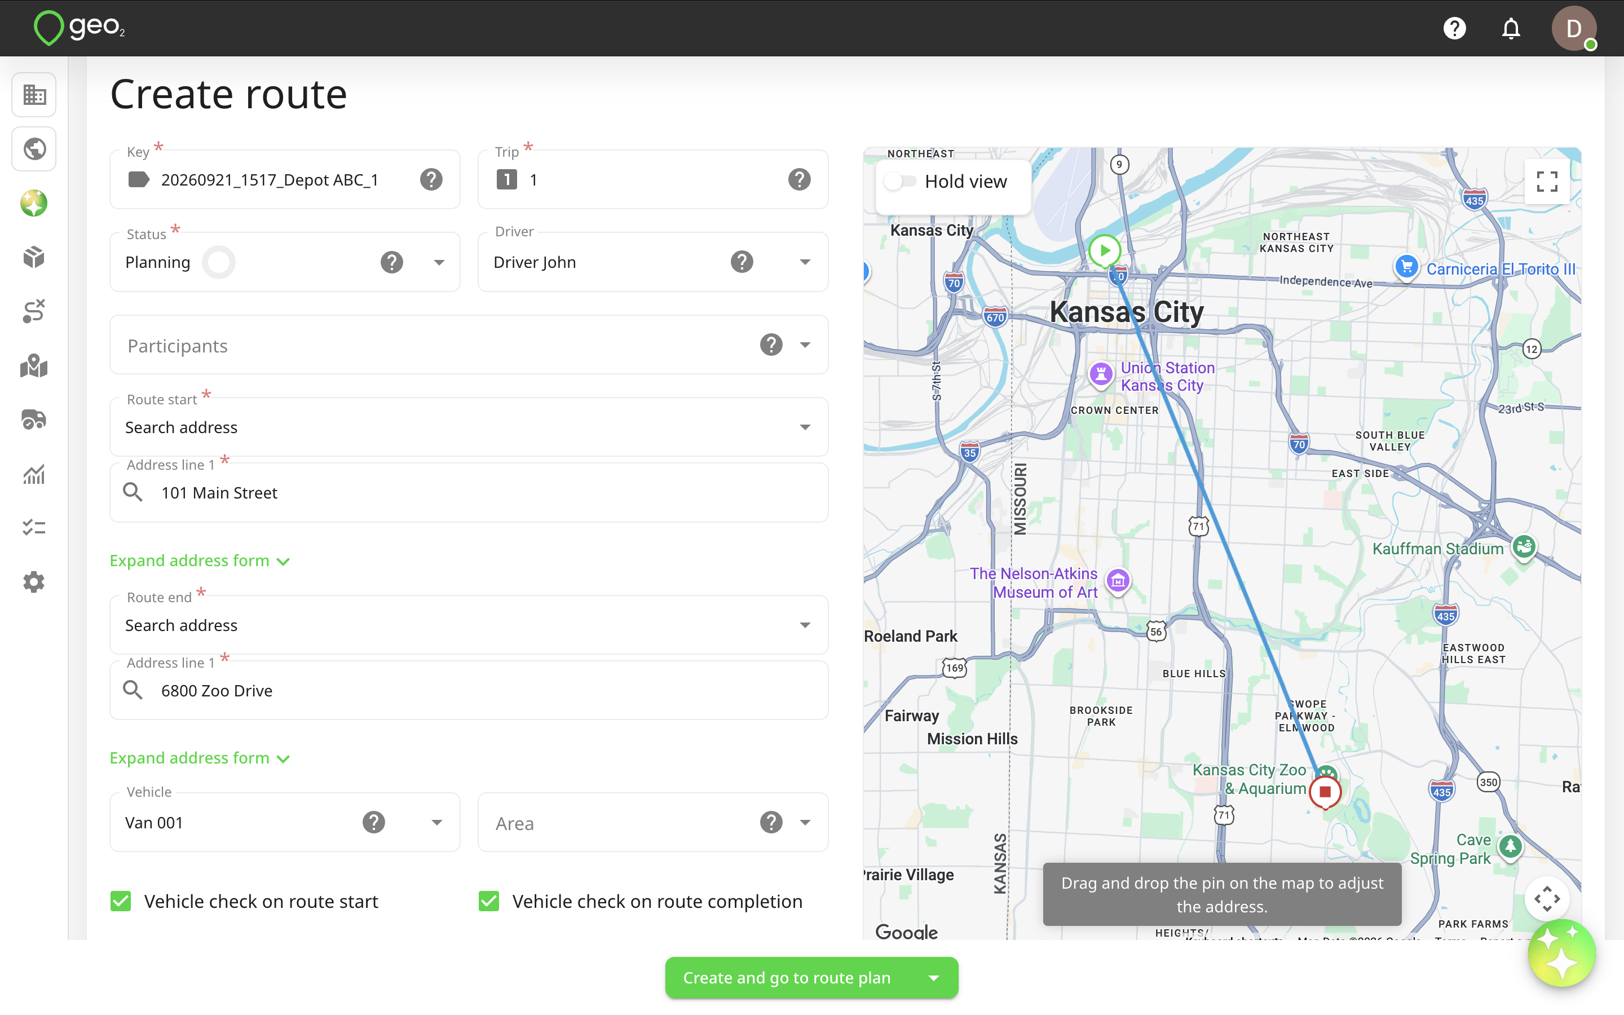Show help for the Driver field

(x=742, y=262)
